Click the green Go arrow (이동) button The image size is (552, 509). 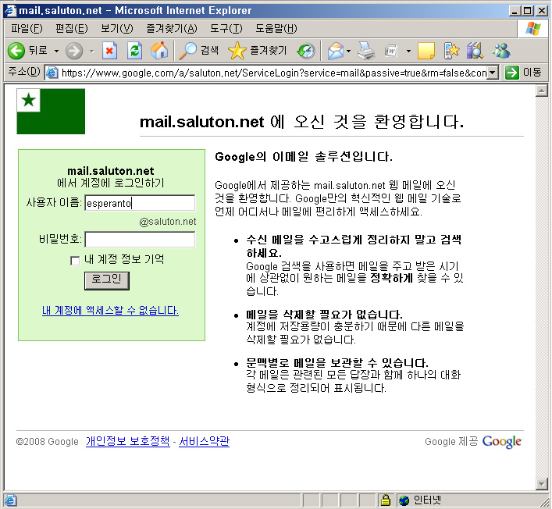click(523, 73)
